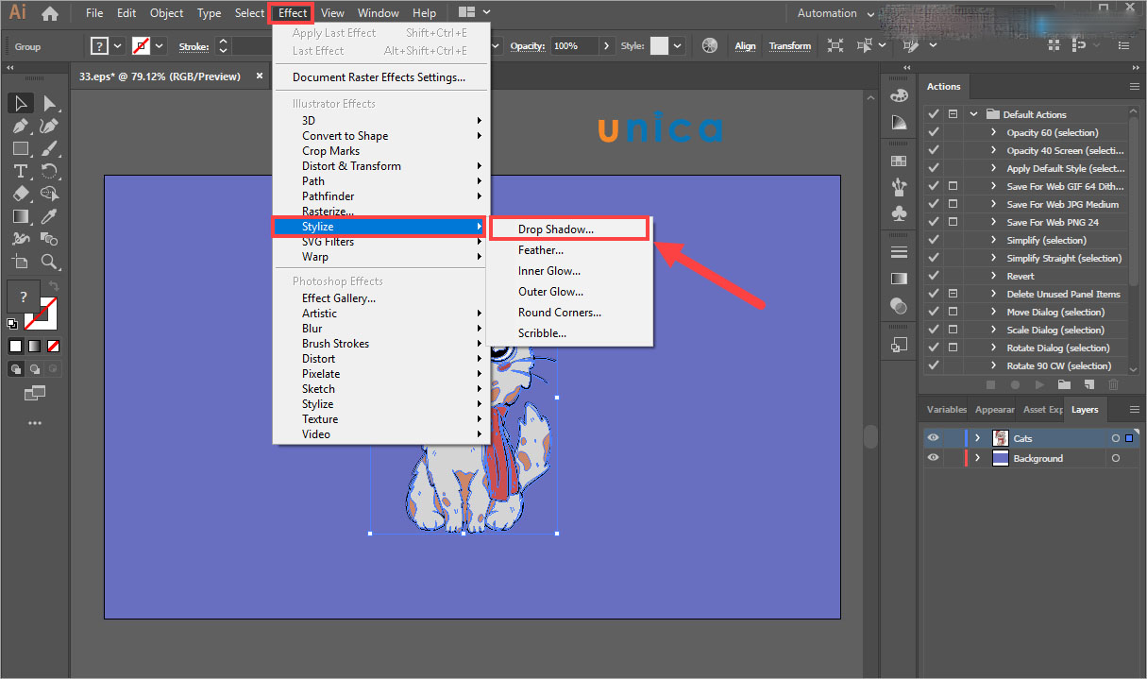Select the Zoom tool
The width and height of the screenshot is (1147, 679).
(50, 262)
